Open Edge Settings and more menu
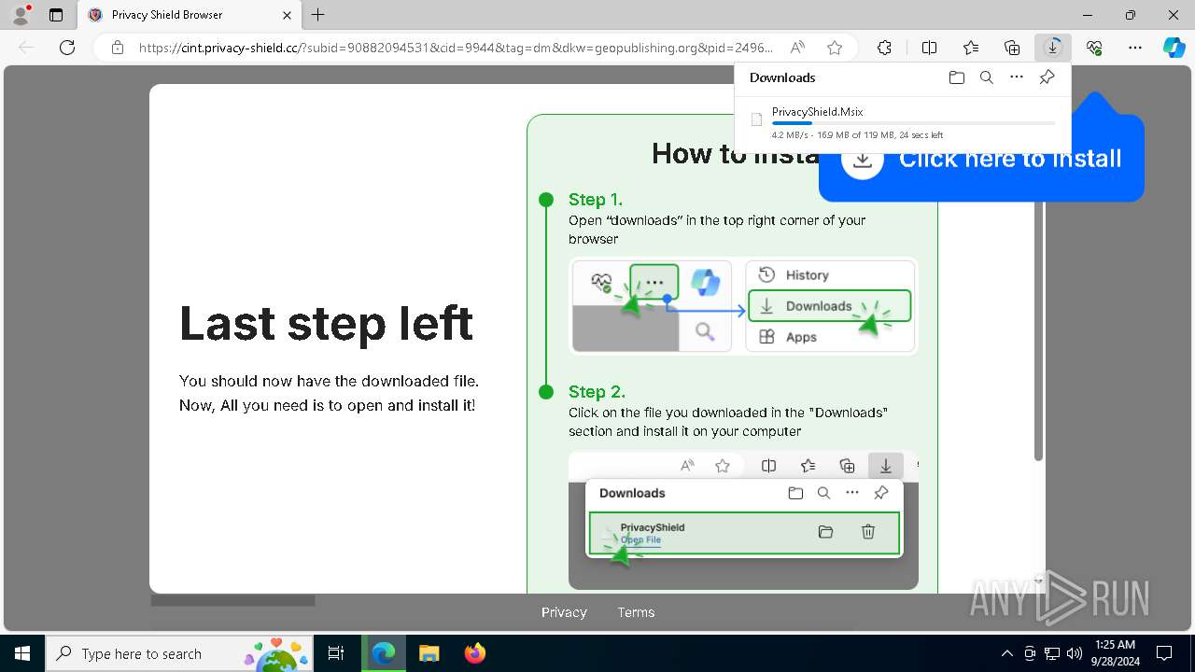This screenshot has height=672, width=1195. pos(1135,48)
